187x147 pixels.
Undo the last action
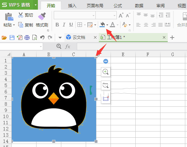click(42, 38)
